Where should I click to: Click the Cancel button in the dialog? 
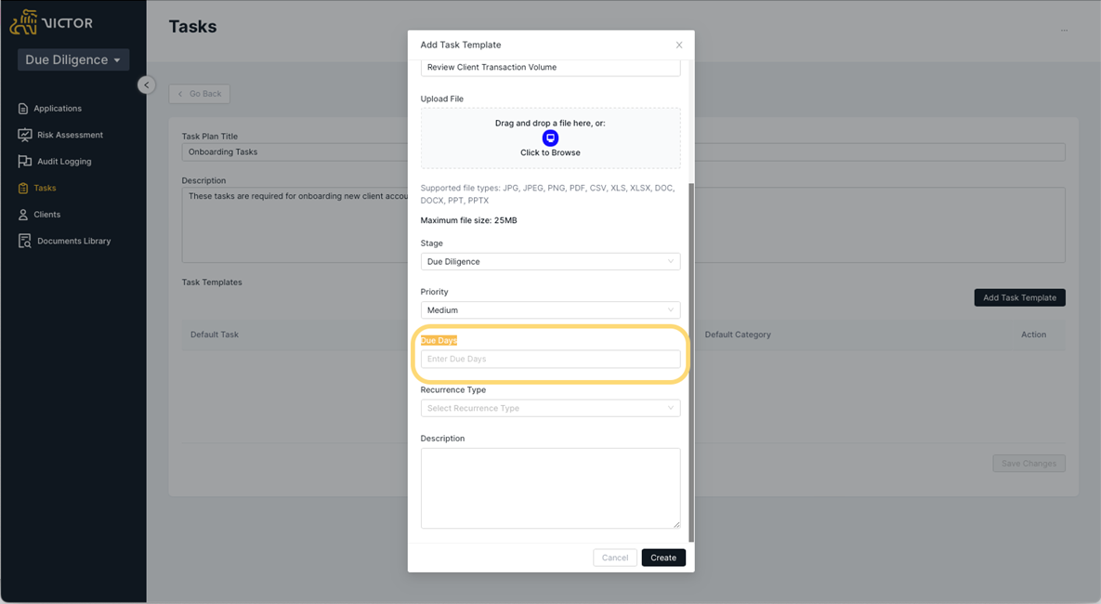click(615, 558)
